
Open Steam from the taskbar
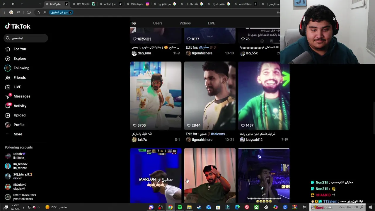tap(199, 207)
